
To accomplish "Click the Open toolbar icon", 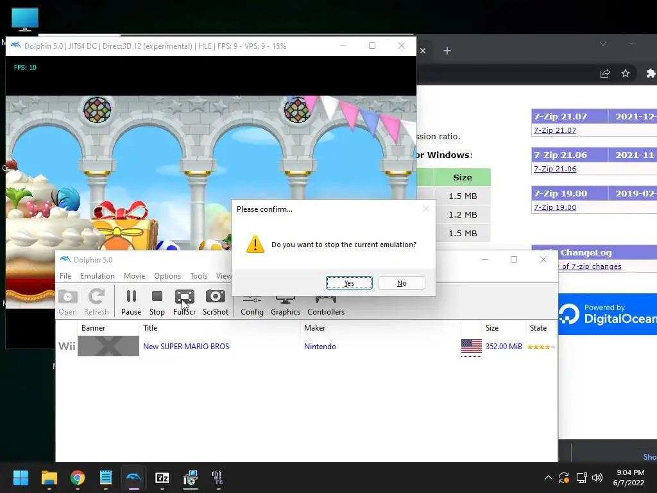I will click(67, 302).
